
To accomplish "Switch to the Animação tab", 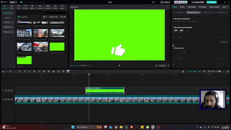I will click(x=202, y=7).
